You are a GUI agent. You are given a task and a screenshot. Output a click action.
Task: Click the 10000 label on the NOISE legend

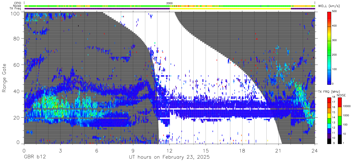tap(346, 107)
